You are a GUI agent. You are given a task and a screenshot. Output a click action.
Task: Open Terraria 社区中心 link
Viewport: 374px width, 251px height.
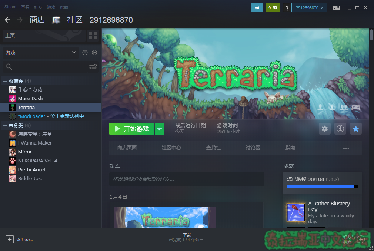point(171,148)
